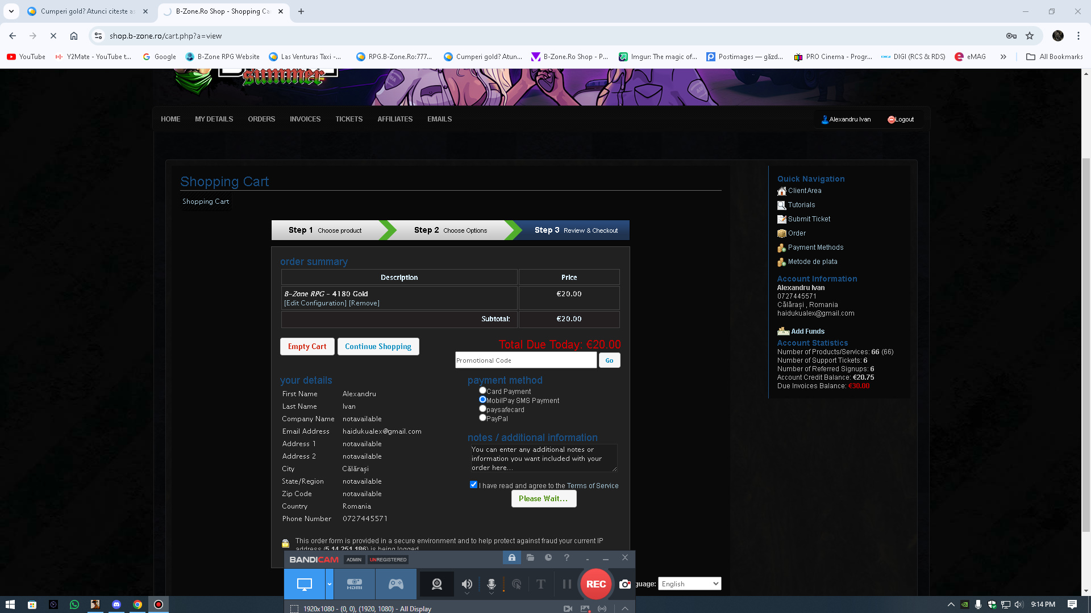
Task: Click the [Edit Configuration] link
Action: click(x=315, y=303)
